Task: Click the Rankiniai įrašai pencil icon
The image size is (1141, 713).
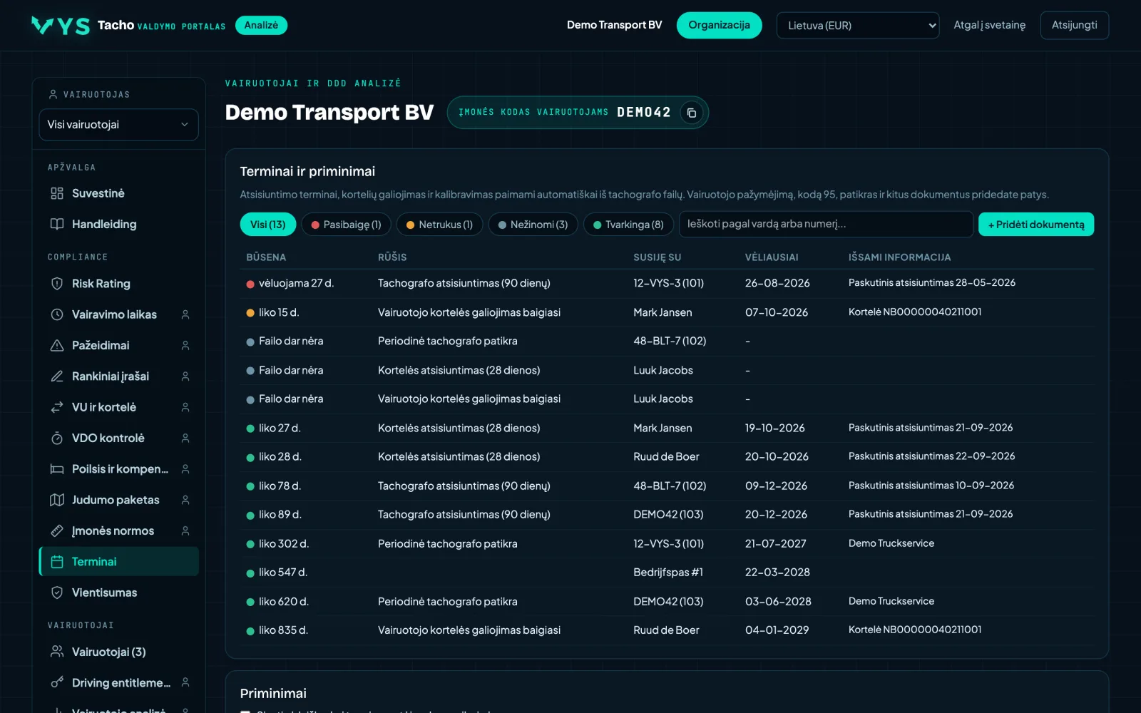Action: [x=57, y=376]
